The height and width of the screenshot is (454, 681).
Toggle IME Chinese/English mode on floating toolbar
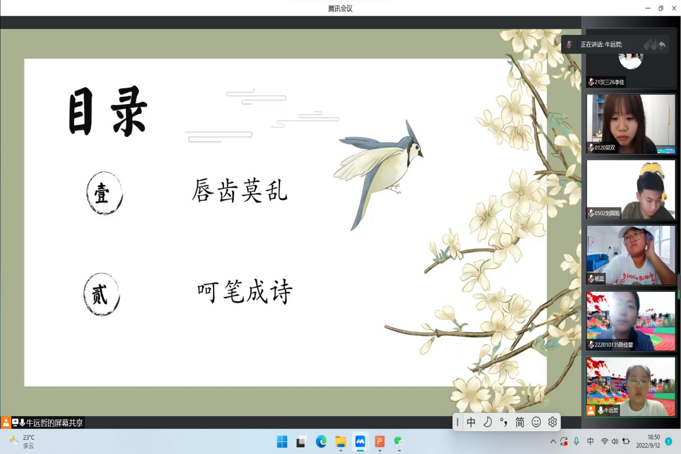pyautogui.click(x=471, y=422)
